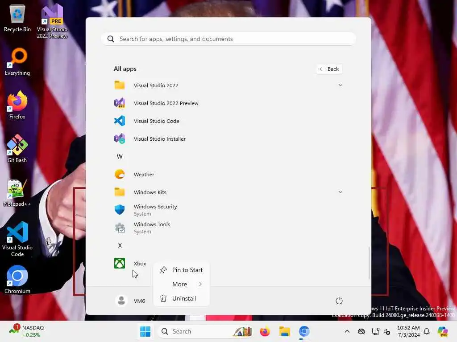
Task: Open Chromium from the taskbar
Action: pyautogui.click(x=304, y=331)
